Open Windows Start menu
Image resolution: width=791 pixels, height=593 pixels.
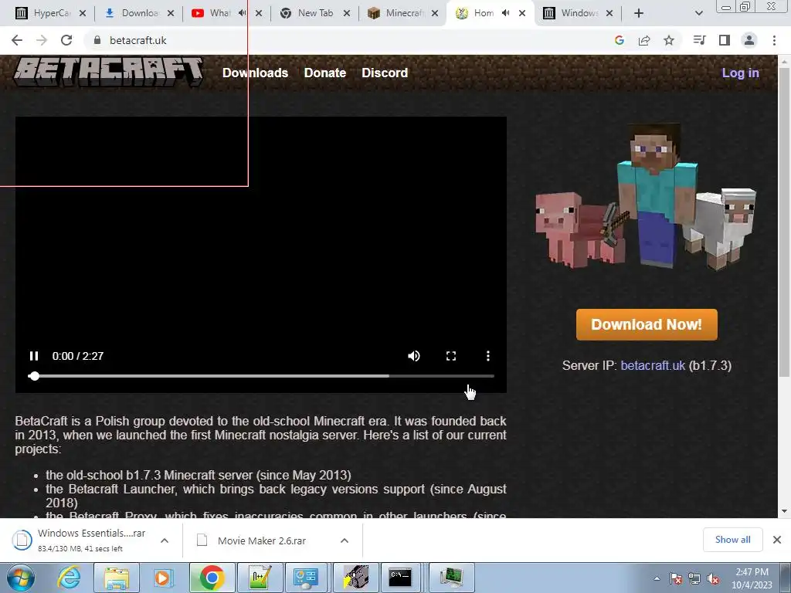[x=20, y=578]
